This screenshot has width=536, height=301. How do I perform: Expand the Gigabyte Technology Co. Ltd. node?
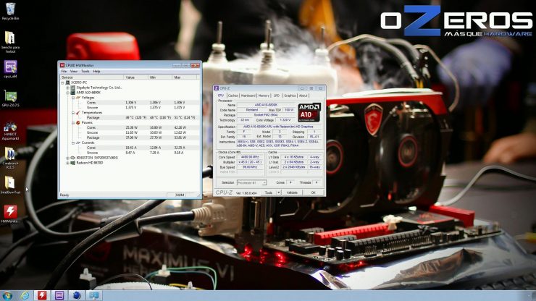pyautogui.click(x=67, y=88)
